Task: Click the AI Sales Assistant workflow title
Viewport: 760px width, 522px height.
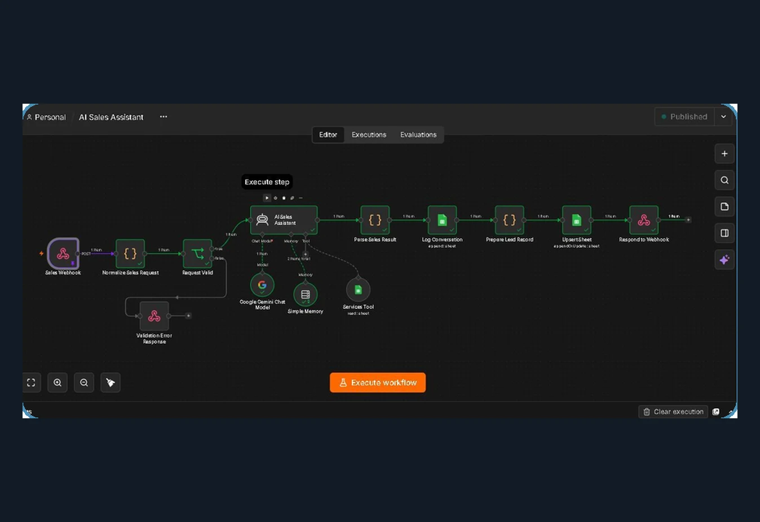Action: point(111,117)
